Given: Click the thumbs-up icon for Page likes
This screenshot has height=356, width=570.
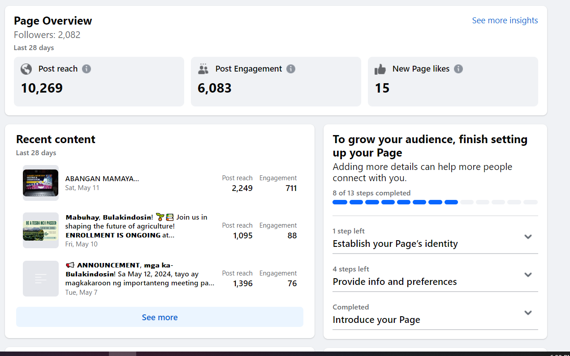Looking at the screenshot, I should click(380, 69).
